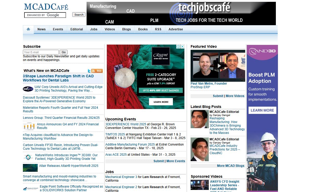The width and height of the screenshot is (312, 192).
Task: Open Paul Van Metre, Founder video link
Action: click(x=209, y=84)
